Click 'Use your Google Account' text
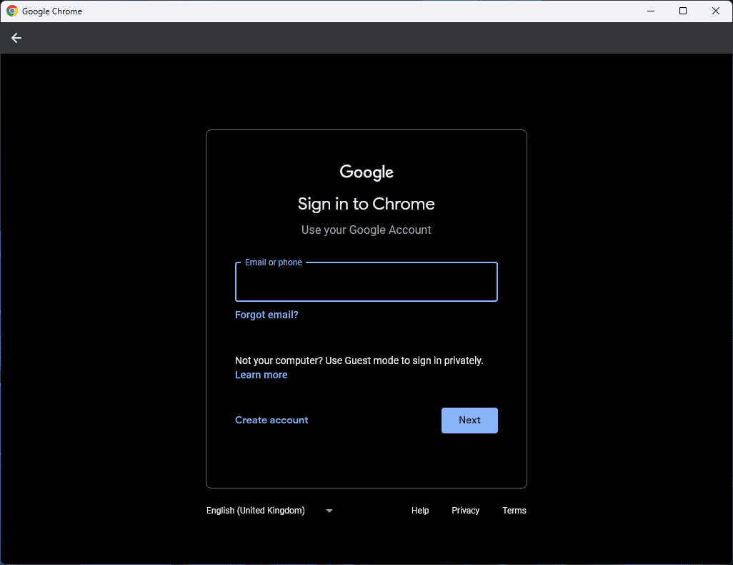733x565 pixels. (366, 230)
